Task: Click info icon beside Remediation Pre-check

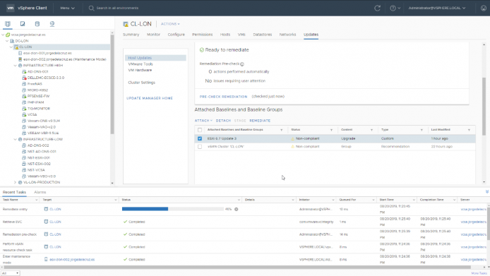Action: coord(242,64)
